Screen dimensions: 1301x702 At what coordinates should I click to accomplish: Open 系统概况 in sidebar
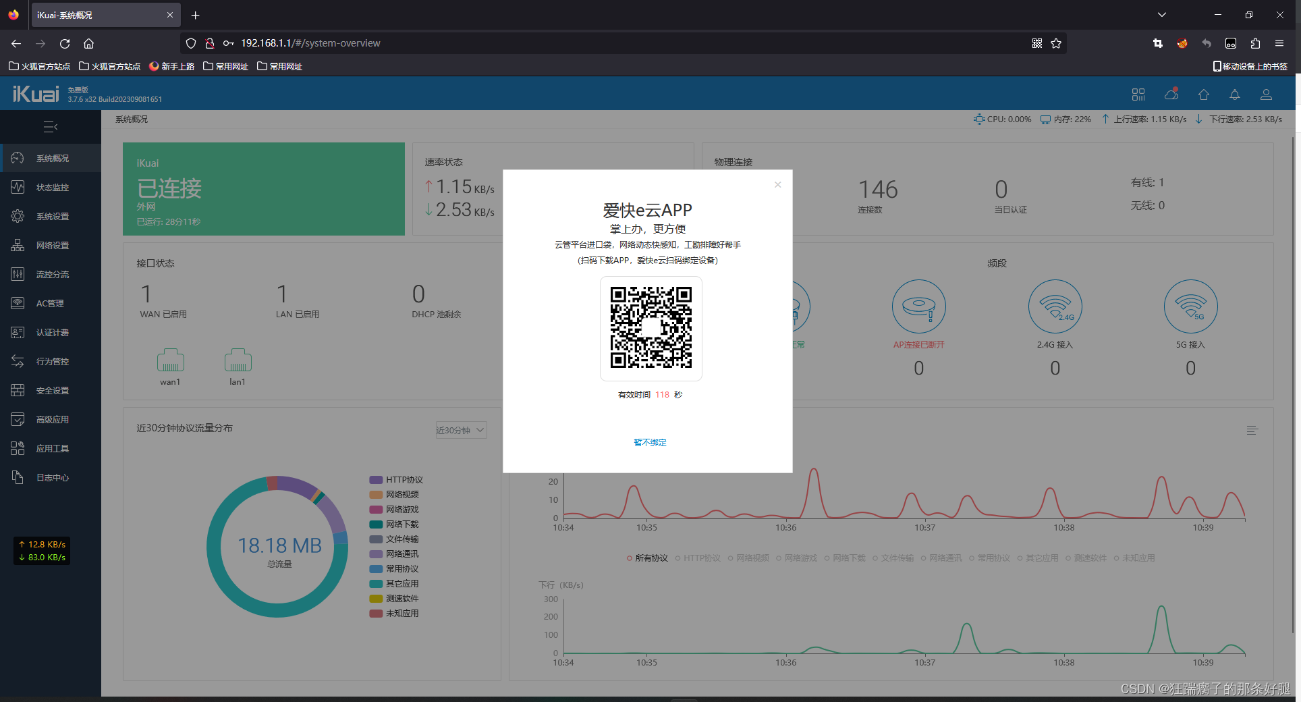(x=51, y=158)
